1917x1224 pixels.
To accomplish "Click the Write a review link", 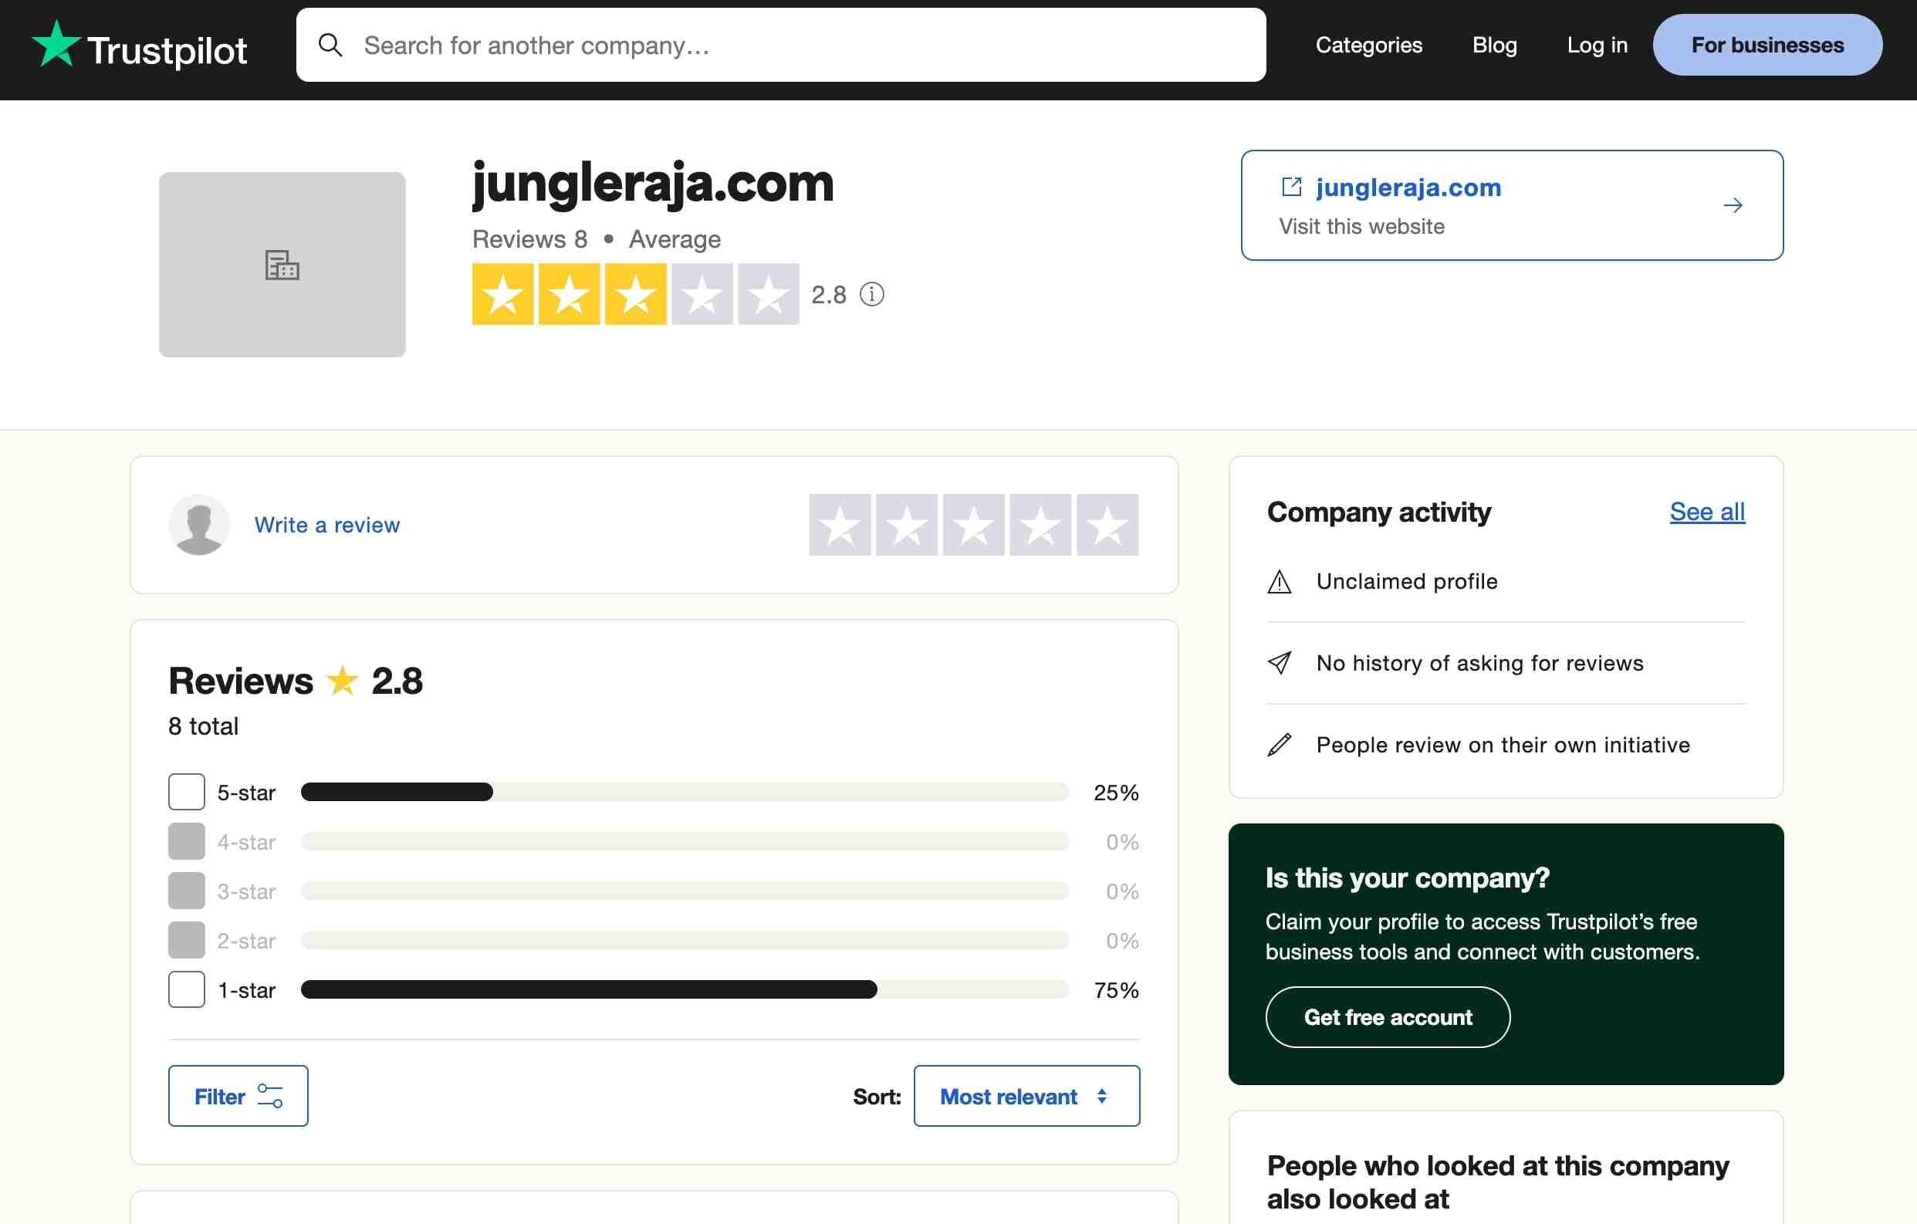I will coord(327,526).
